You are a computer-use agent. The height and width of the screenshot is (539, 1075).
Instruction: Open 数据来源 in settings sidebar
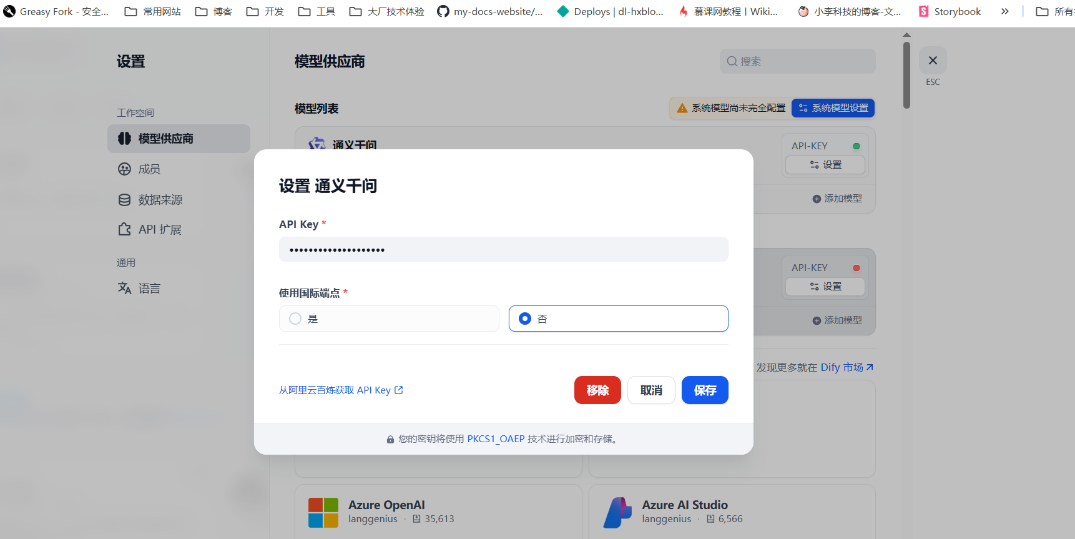160,200
